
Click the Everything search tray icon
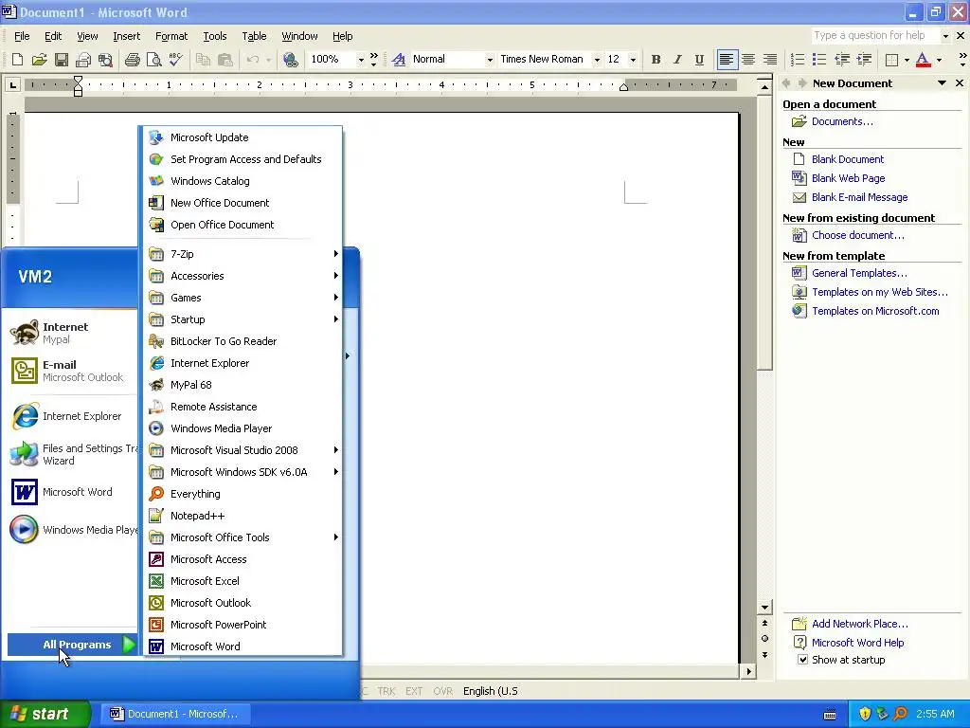[x=900, y=714]
